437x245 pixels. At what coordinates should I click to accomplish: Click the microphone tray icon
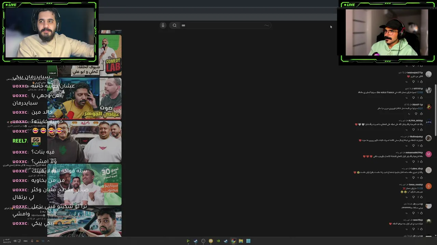coord(32,241)
